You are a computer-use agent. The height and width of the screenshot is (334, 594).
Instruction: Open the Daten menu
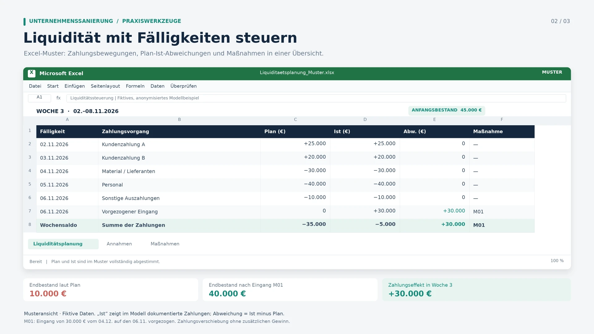157,86
